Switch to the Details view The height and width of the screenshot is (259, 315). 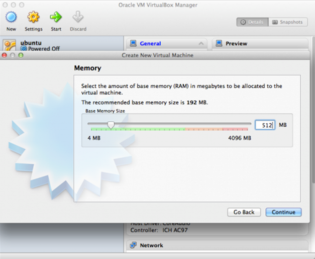(x=252, y=22)
